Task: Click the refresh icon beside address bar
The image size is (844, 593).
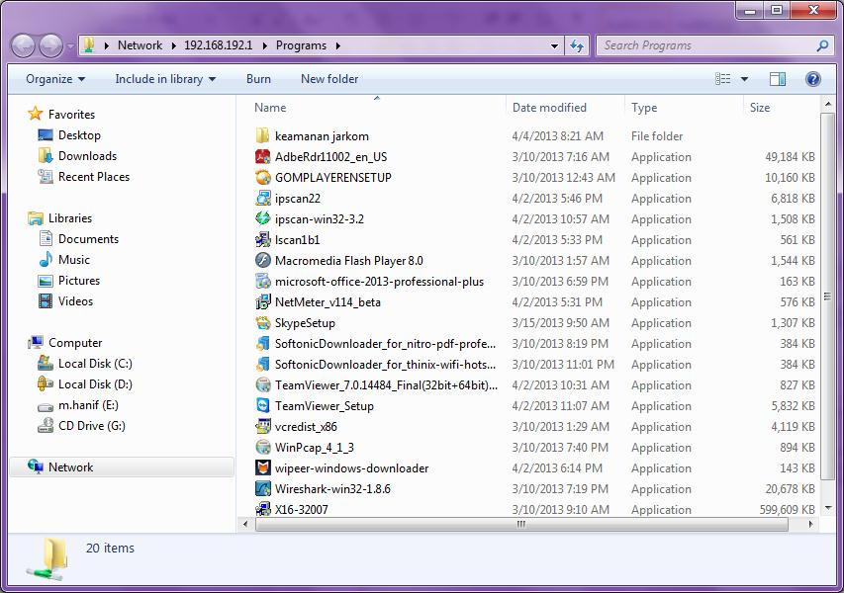Action: [577, 45]
